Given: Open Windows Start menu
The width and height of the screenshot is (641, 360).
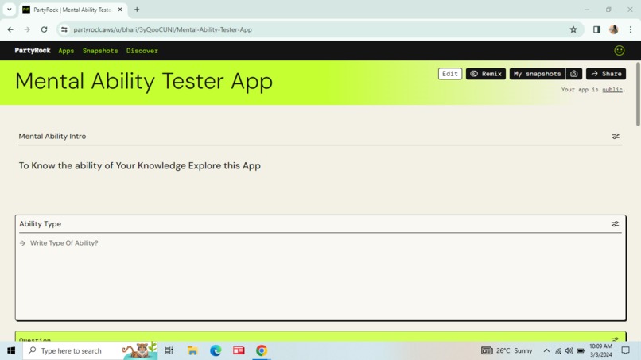Looking at the screenshot, I should point(11,350).
